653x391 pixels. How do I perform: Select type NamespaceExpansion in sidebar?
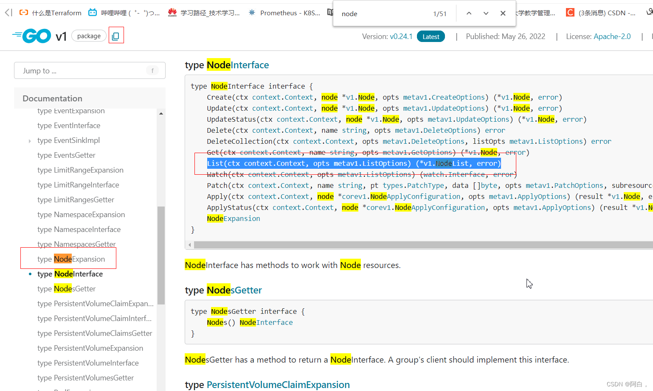[81, 215]
